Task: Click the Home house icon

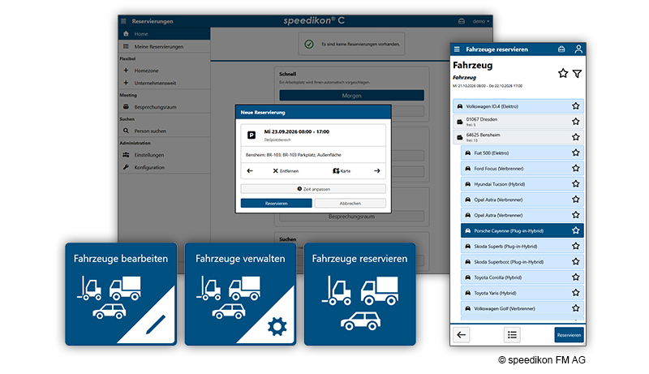Action: [x=126, y=34]
